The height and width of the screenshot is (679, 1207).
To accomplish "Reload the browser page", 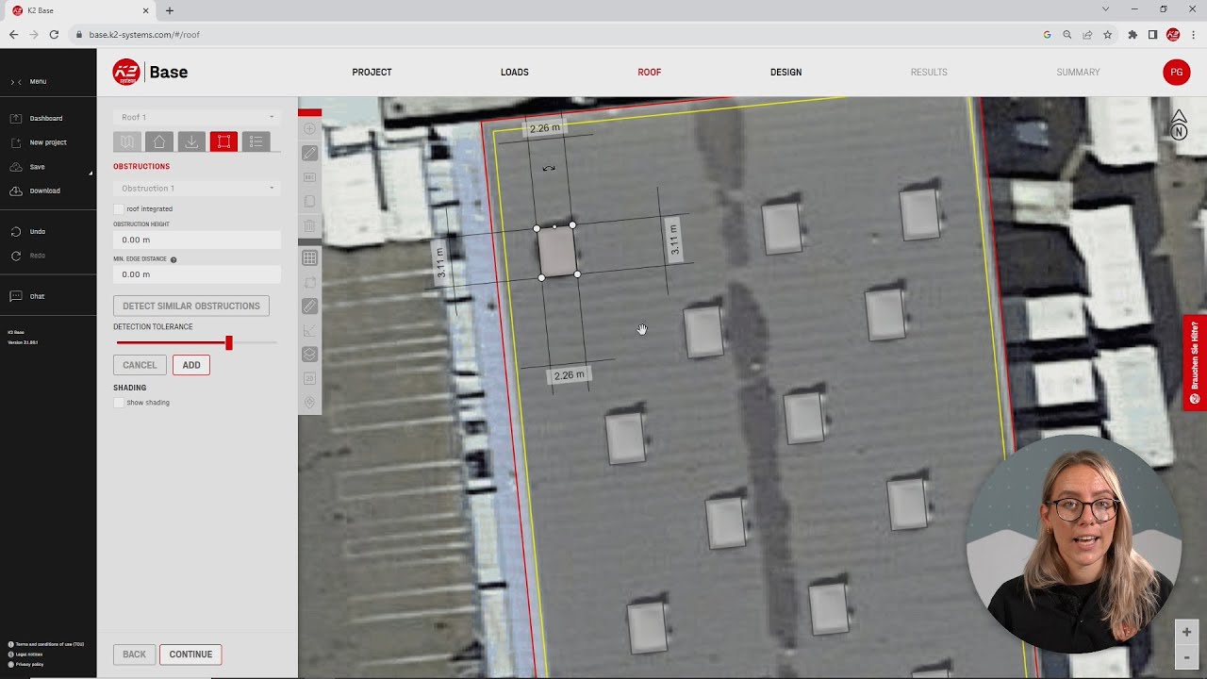I will (54, 35).
